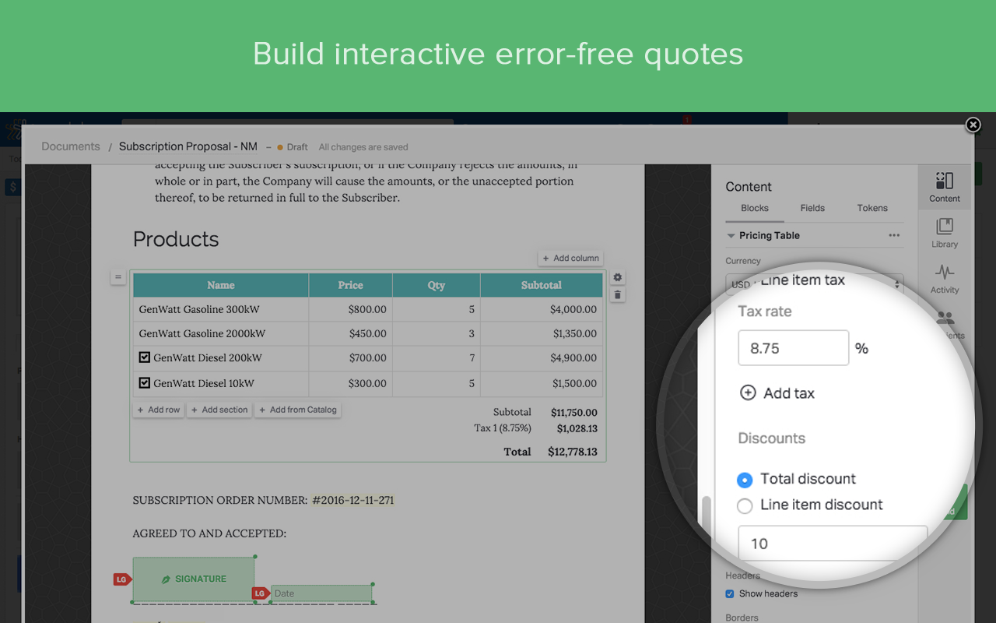Switch to the Tokens tab
996x623 pixels.
[x=872, y=208]
